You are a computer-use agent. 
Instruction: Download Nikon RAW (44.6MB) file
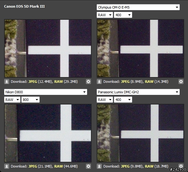[x=58, y=166]
